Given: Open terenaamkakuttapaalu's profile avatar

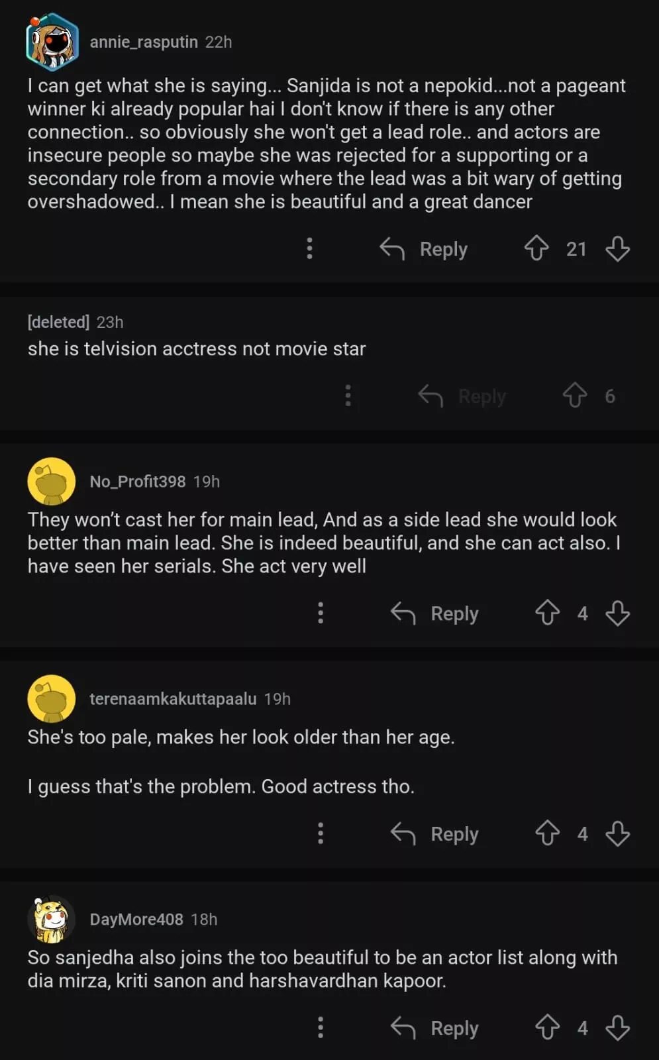Looking at the screenshot, I should tap(52, 699).
